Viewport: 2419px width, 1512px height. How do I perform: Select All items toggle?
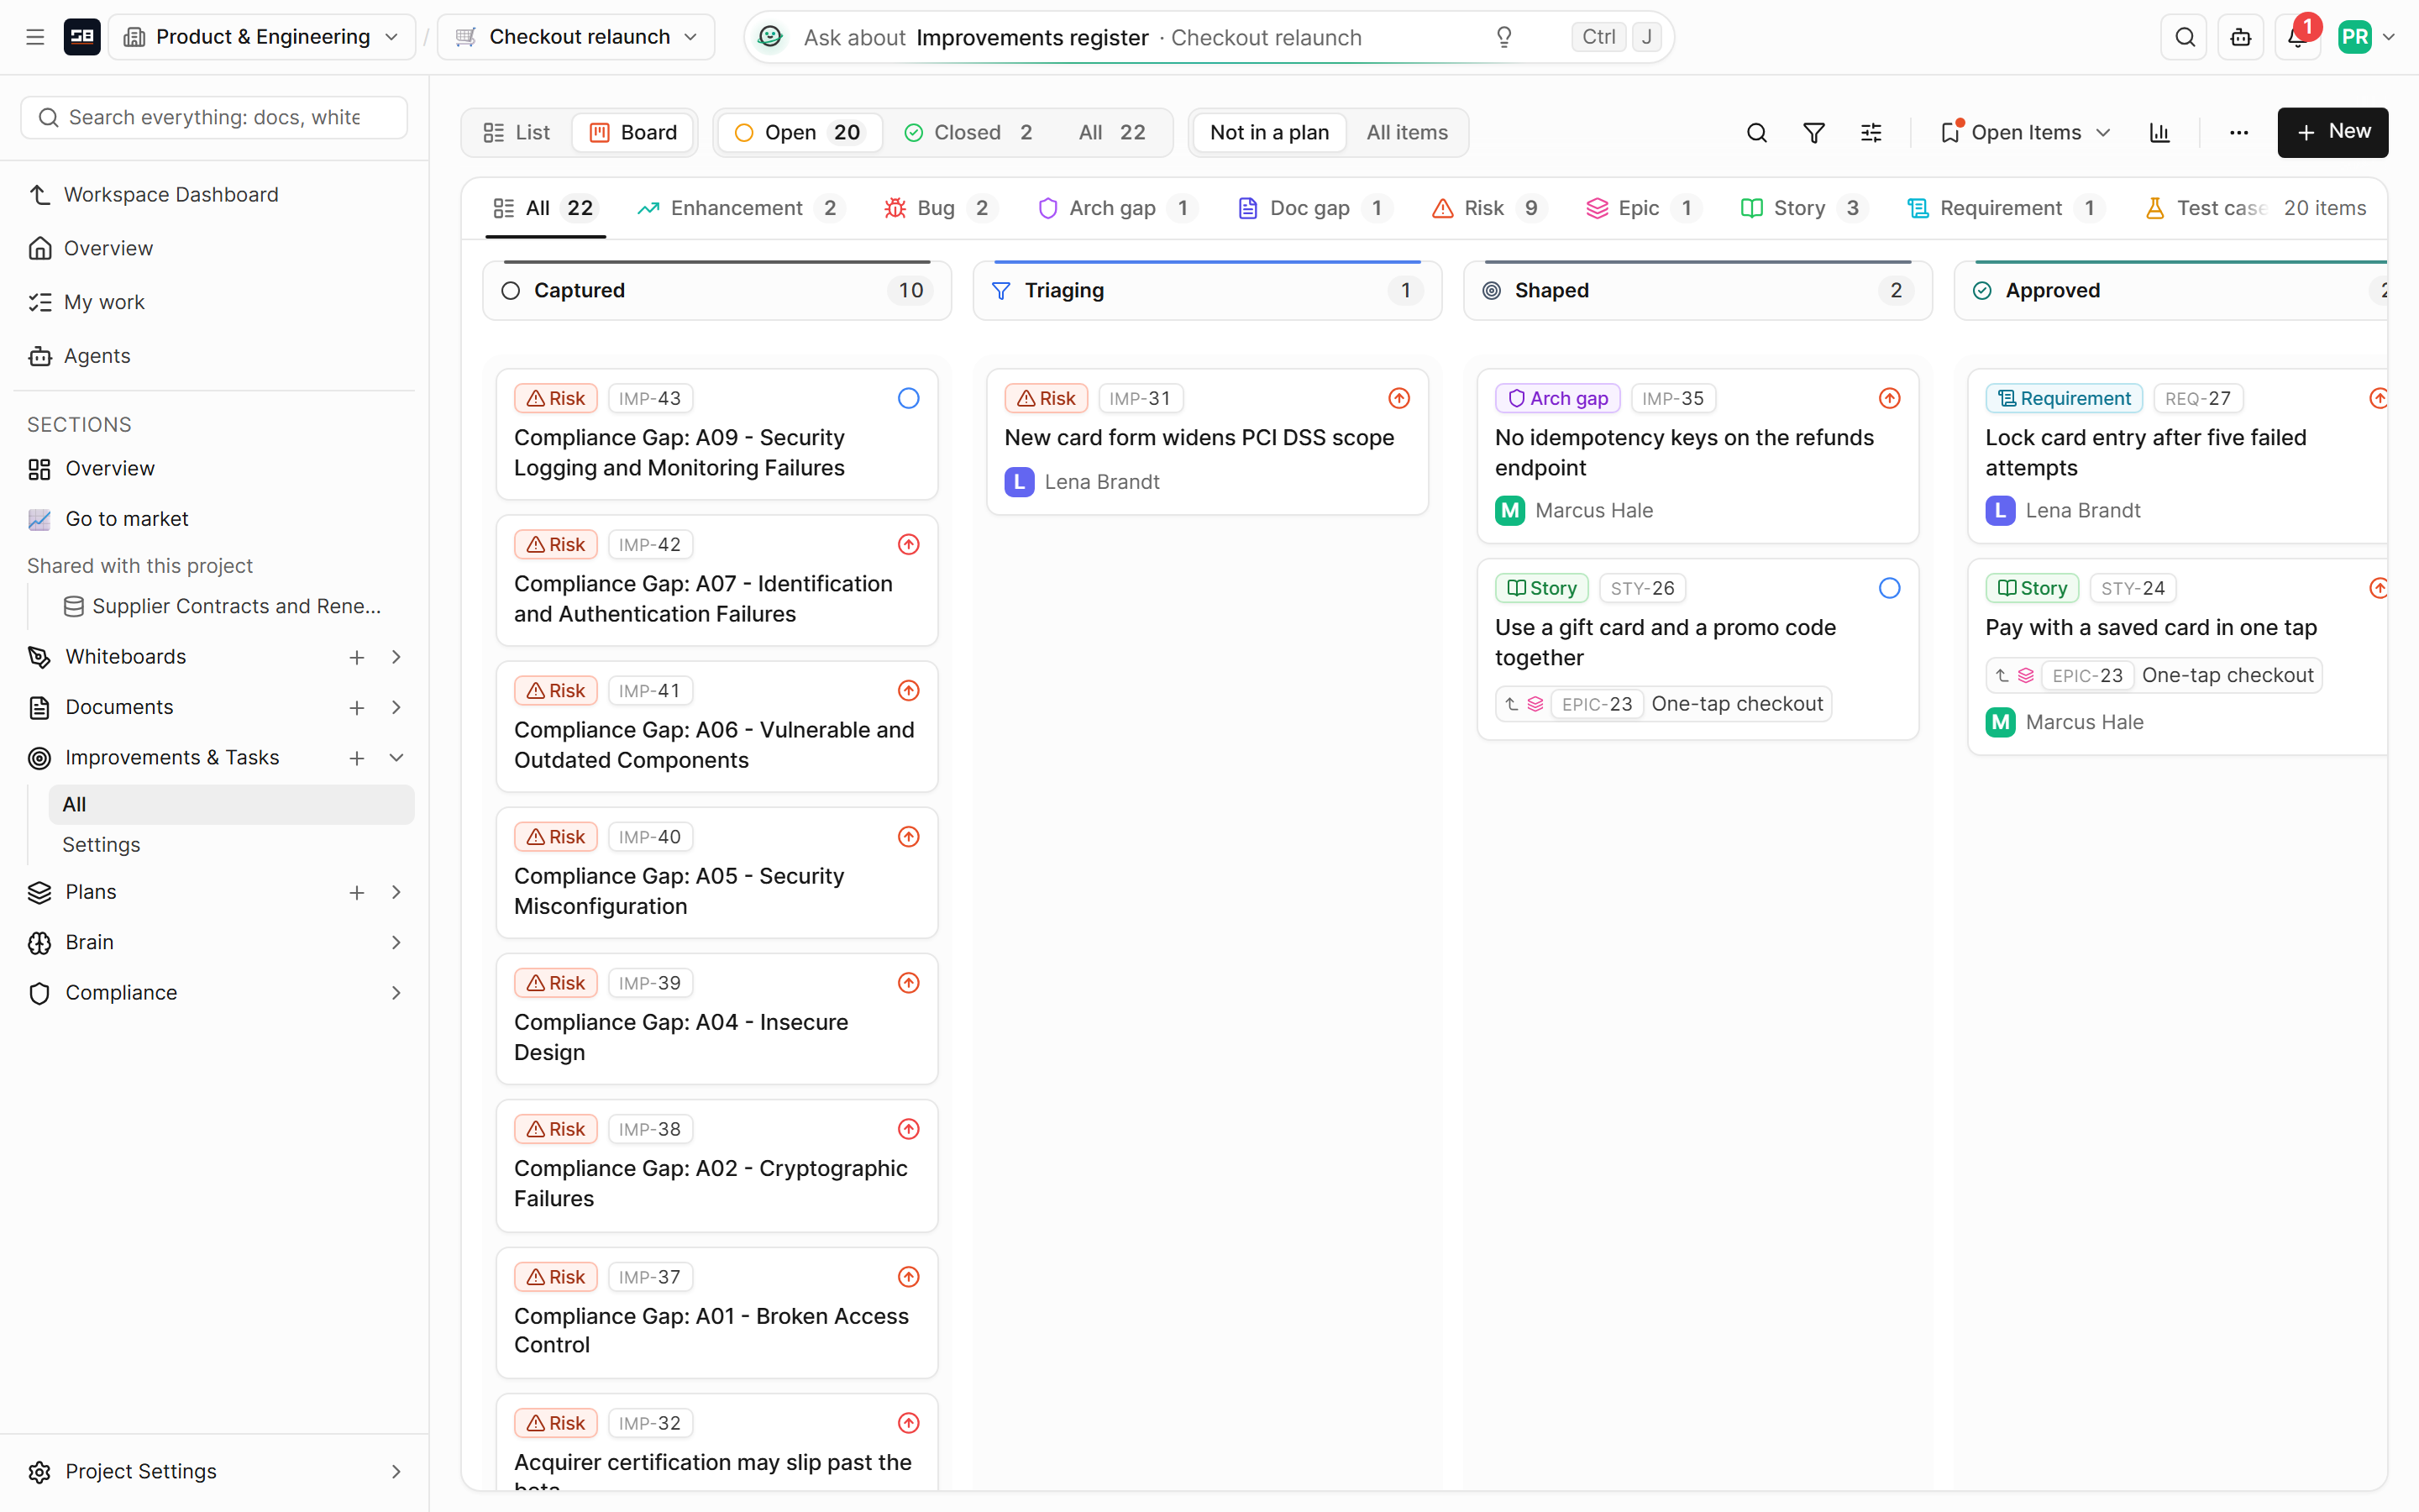(x=1406, y=132)
